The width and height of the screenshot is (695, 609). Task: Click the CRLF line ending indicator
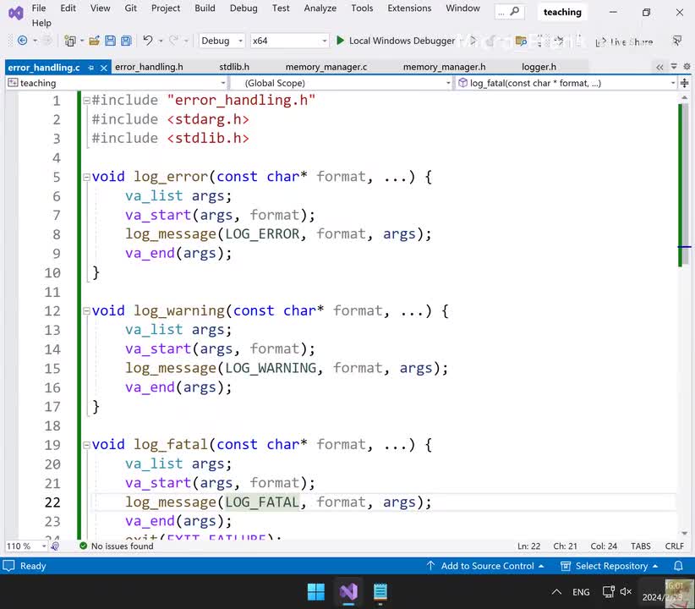675,546
